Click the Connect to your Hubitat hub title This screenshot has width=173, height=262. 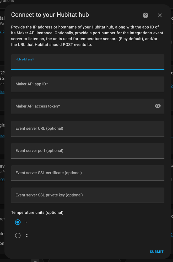click(x=50, y=15)
